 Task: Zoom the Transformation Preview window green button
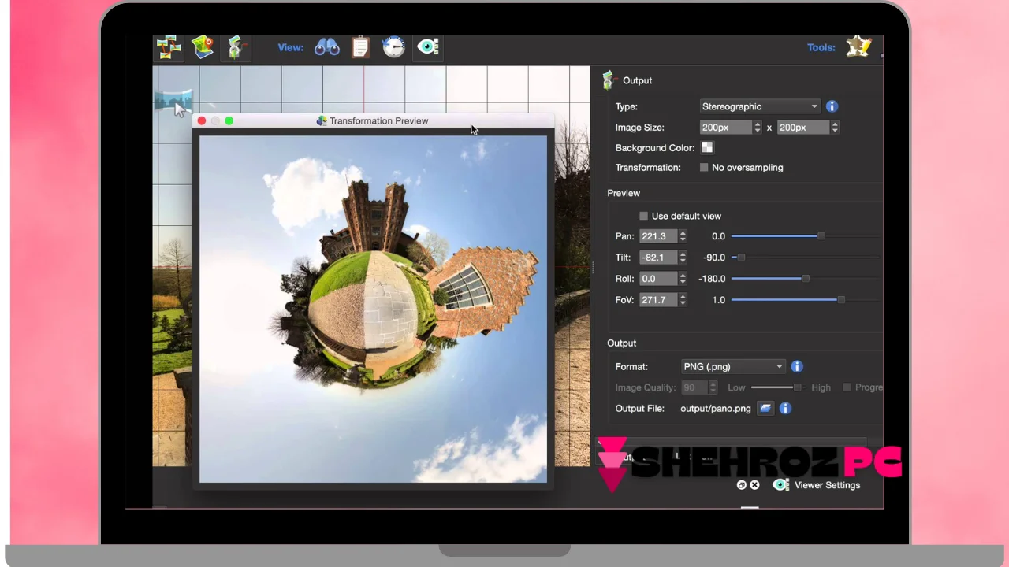(229, 120)
